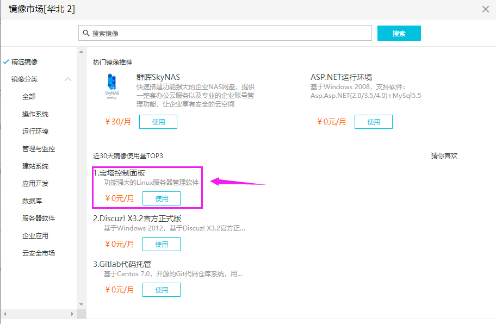Click sidebar scrollbar up arrow
Image resolution: width=496 pixels, height=324 pixels.
(81, 52)
